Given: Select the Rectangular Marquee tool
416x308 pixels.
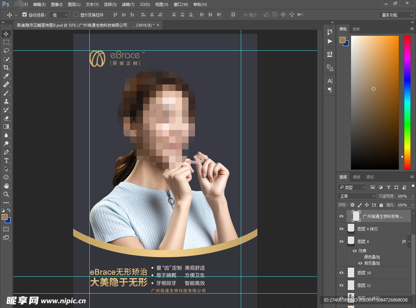Looking at the screenshot, I should (x=6, y=43).
